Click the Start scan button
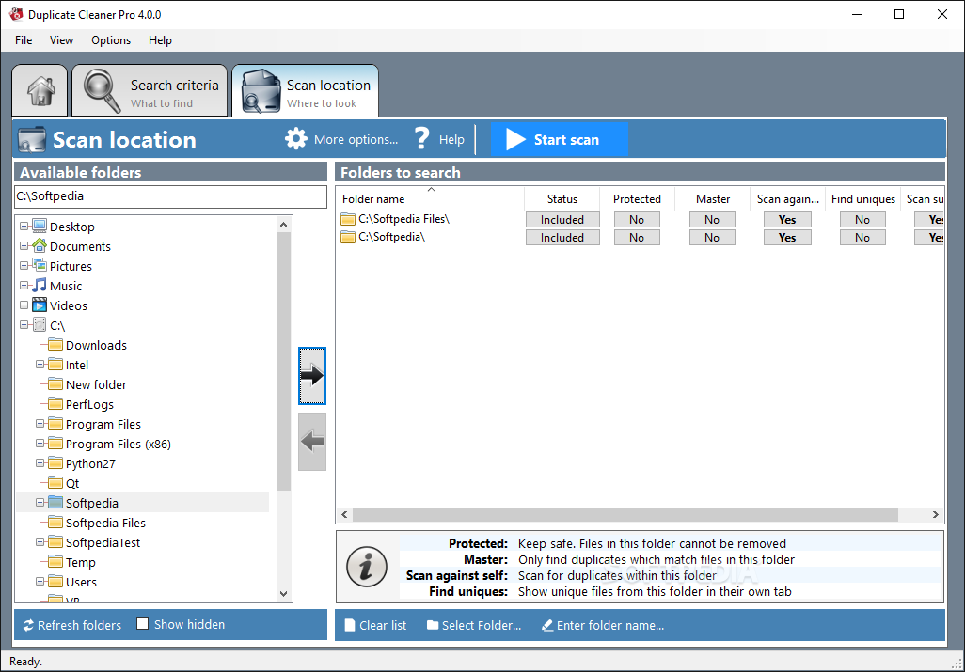 point(559,139)
